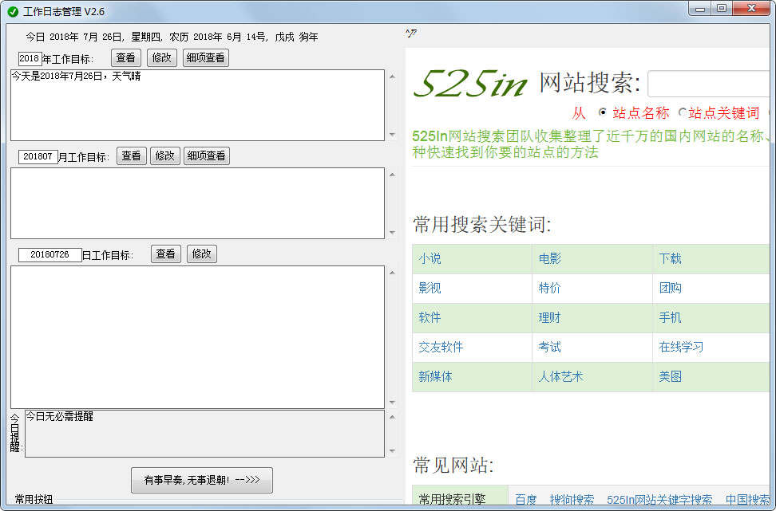This screenshot has width=776, height=511.
Task: Click 修改 next to 日工作目标
Action: coord(201,254)
